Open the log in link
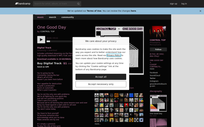 tap(184, 4)
